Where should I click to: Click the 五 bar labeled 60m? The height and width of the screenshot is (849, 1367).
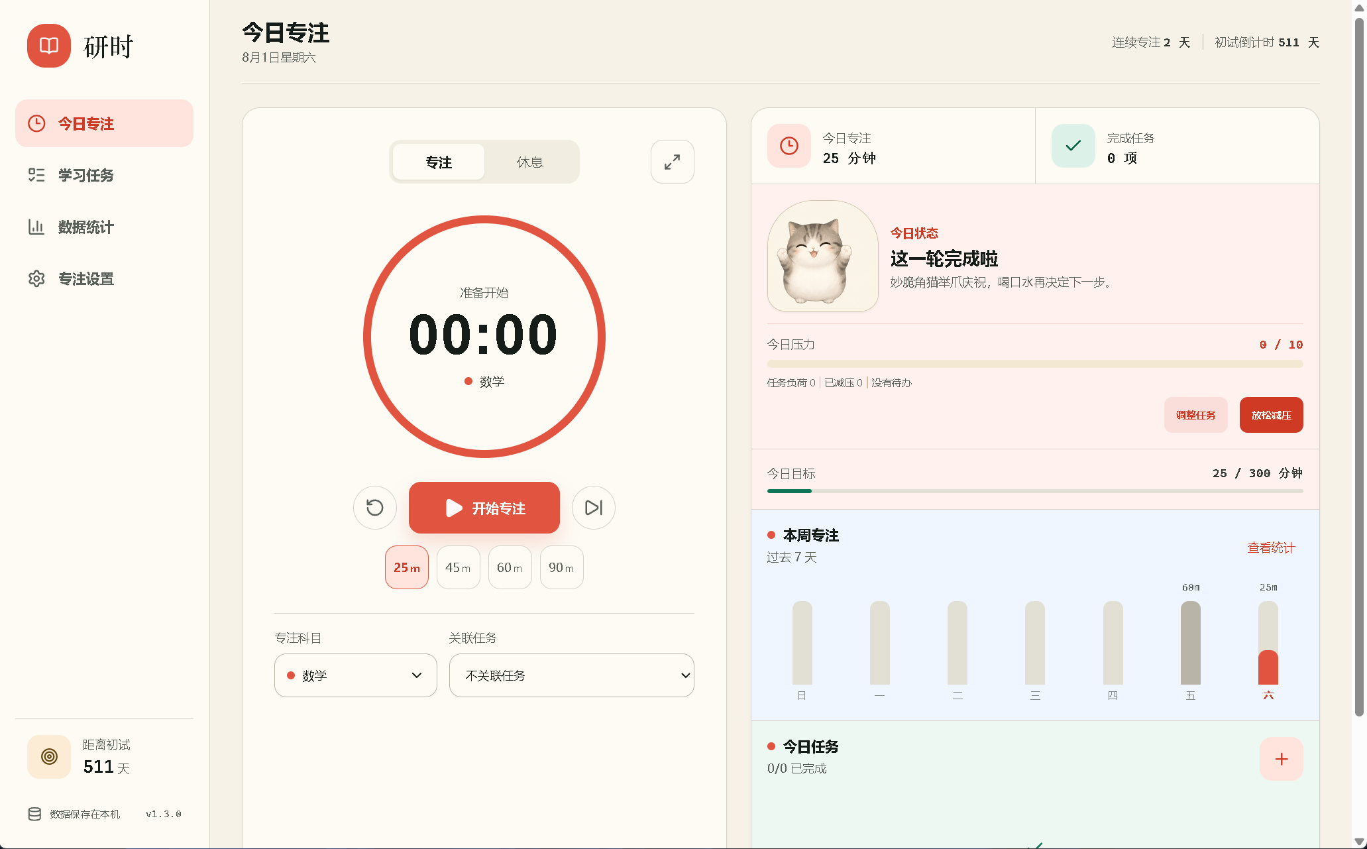tap(1191, 642)
